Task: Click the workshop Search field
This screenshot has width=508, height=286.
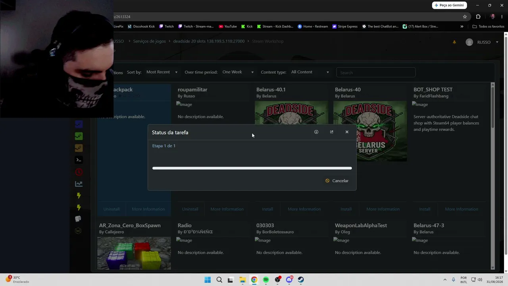Action: [x=376, y=73]
